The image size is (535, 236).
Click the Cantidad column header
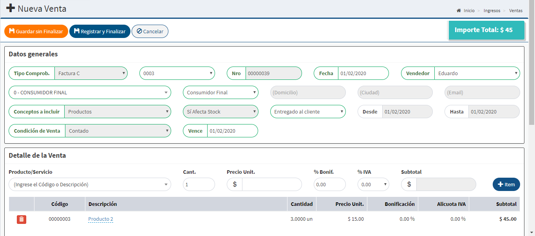coord(302,204)
